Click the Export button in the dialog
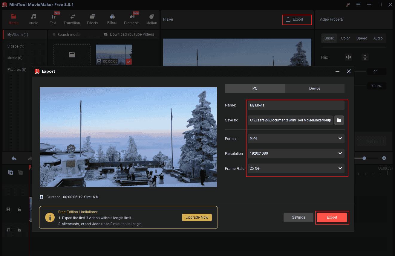Screen dimensions: 395x256 332,217
